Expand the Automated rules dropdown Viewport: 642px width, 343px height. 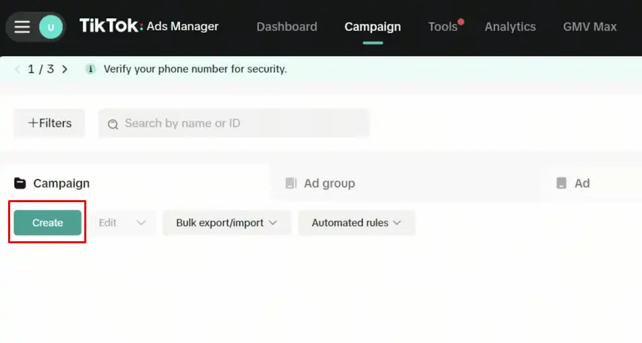[x=357, y=222]
